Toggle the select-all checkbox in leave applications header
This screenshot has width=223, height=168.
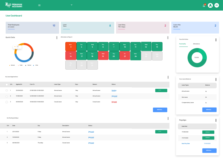7,85
